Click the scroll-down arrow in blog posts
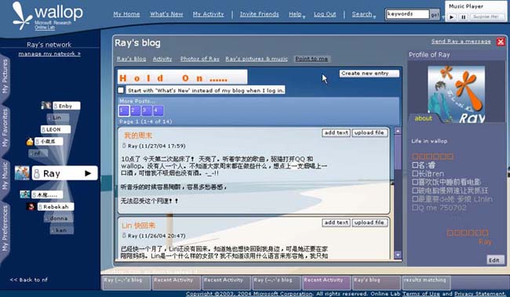 tap(398, 255)
